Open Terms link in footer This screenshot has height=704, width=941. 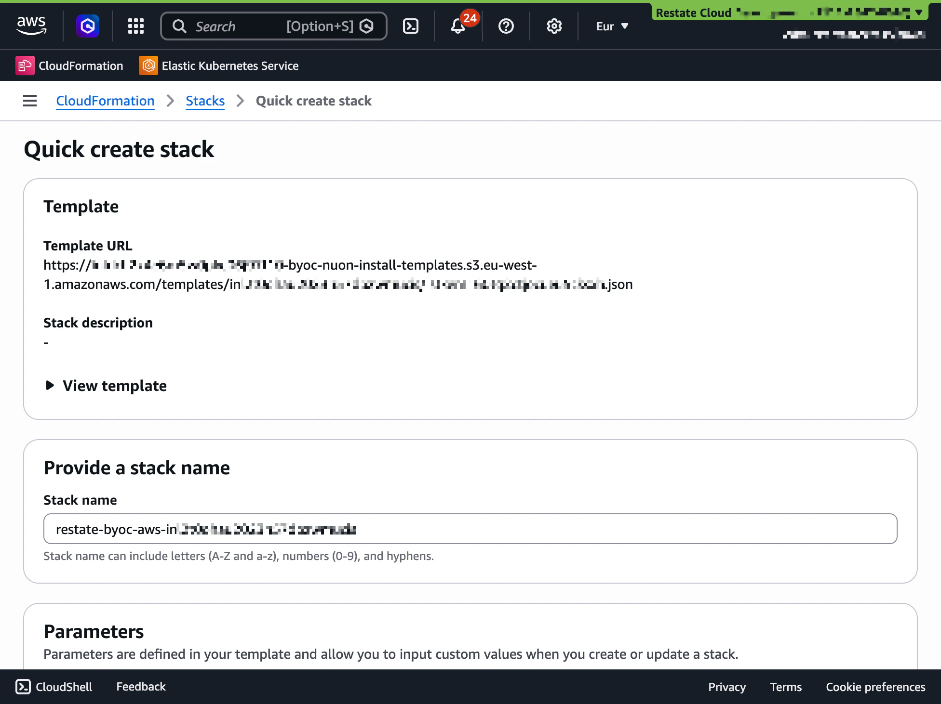click(x=786, y=687)
